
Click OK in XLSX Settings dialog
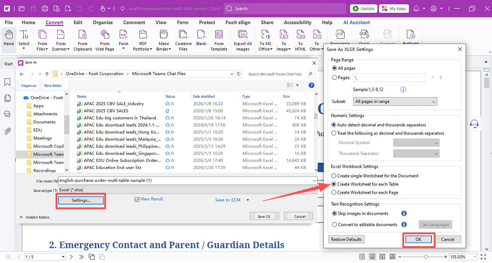coord(419,239)
